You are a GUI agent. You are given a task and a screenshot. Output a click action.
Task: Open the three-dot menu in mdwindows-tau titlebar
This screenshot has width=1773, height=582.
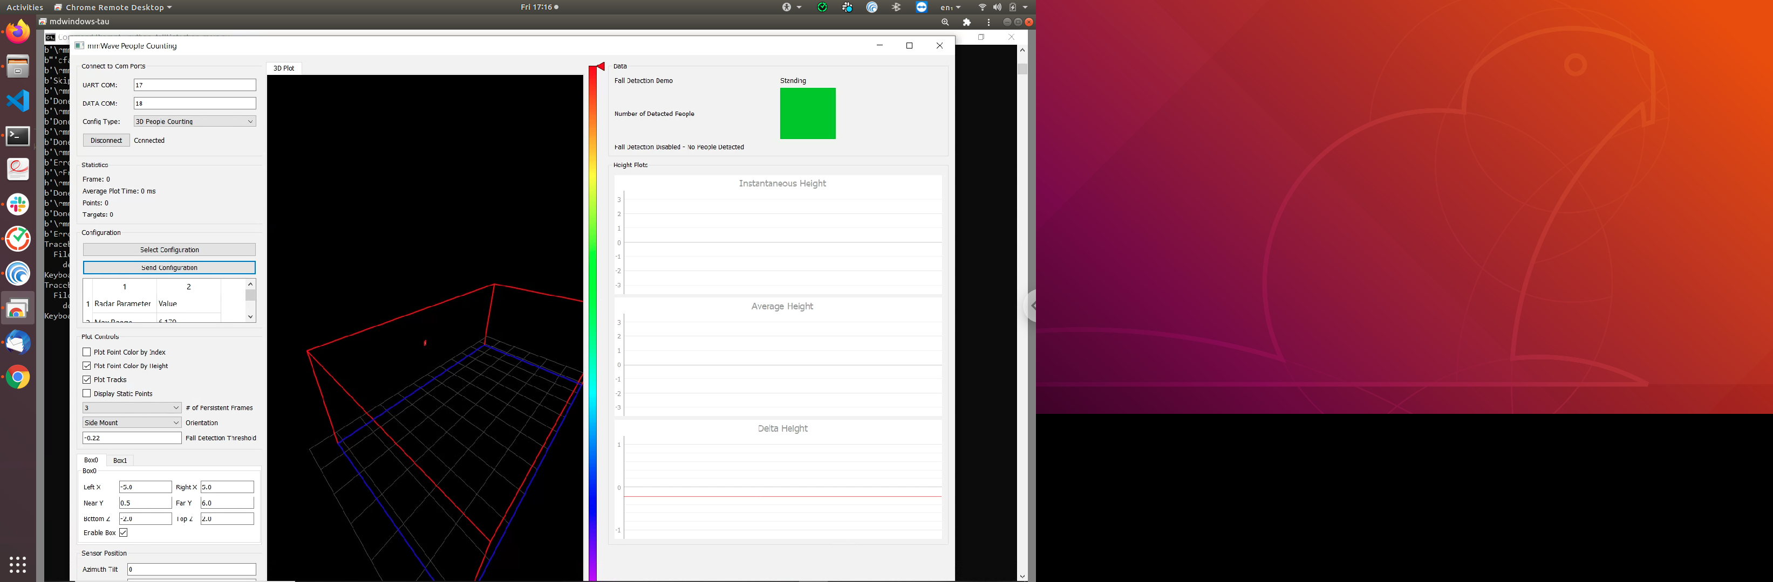[x=989, y=22]
